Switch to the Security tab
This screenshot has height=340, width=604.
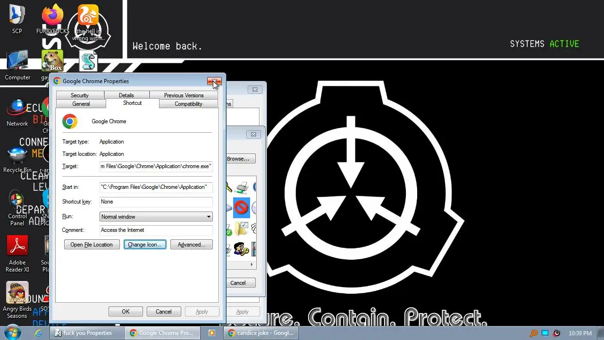(x=80, y=95)
